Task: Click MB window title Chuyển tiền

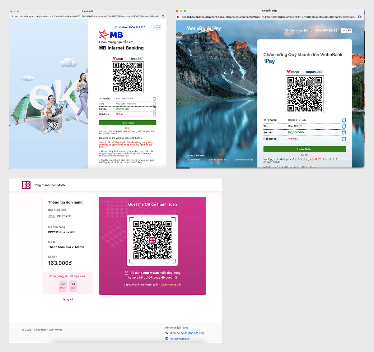Action: pyautogui.click(x=88, y=11)
